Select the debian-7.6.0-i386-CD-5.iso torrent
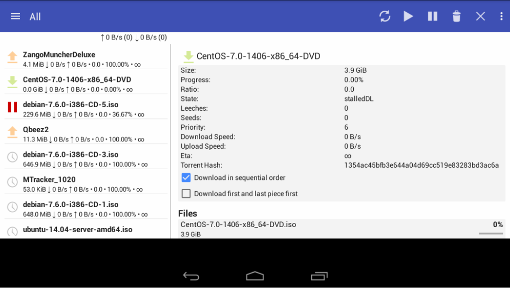 [86, 109]
